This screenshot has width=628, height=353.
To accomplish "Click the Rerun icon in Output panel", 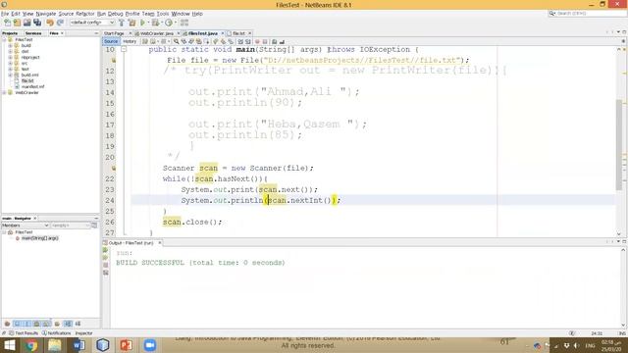I will (x=105, y=251).
